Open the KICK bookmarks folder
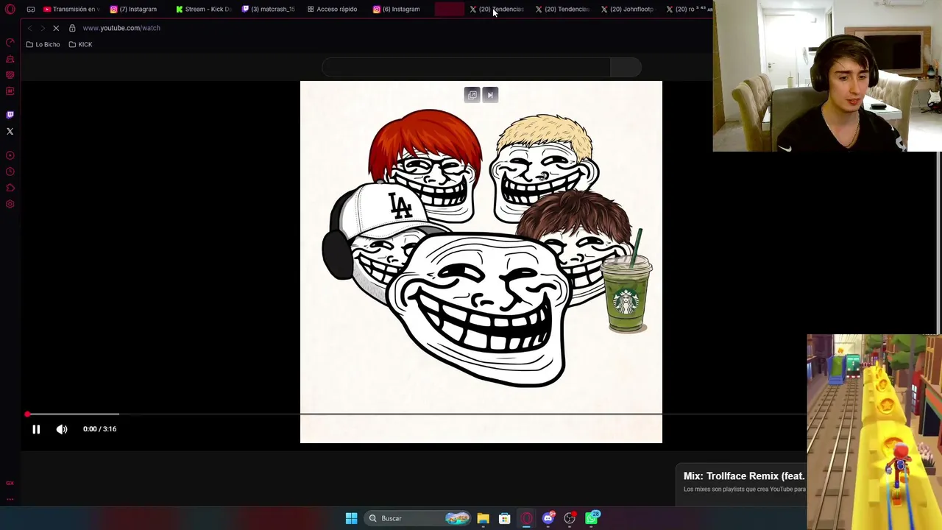942x530 pixels. click(80, 44)
